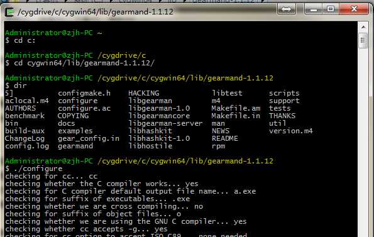Click the '$ dir' command line
The width and height of the screenshot is (374, 237).
coord(16,85)
